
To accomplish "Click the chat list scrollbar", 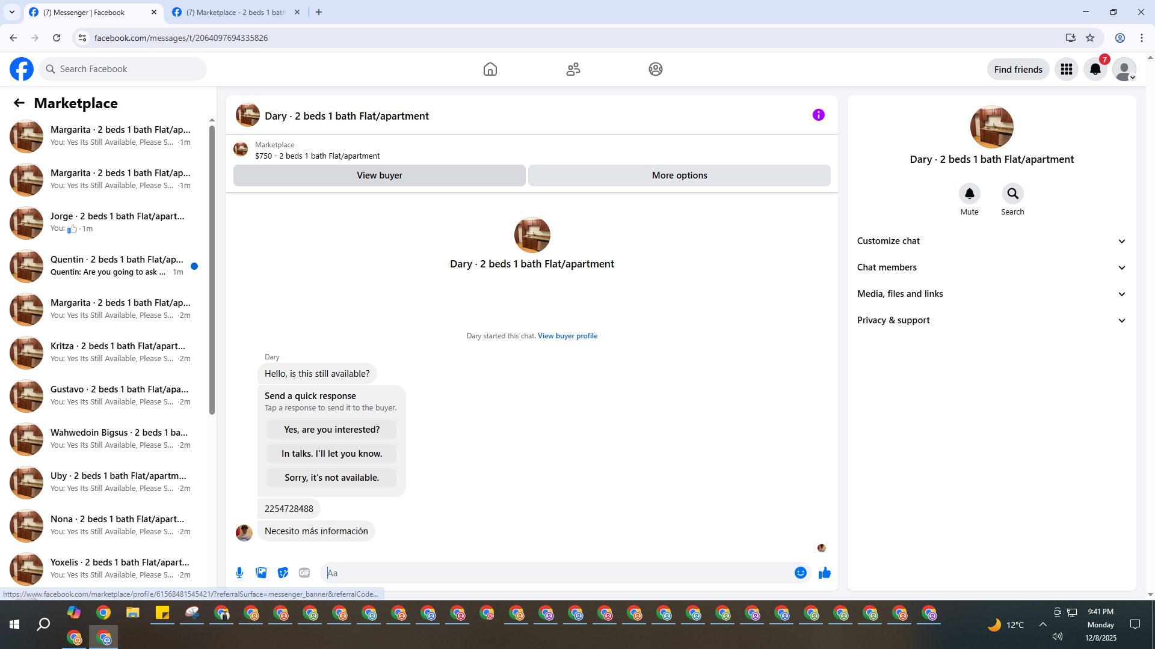I will point(212,270).
